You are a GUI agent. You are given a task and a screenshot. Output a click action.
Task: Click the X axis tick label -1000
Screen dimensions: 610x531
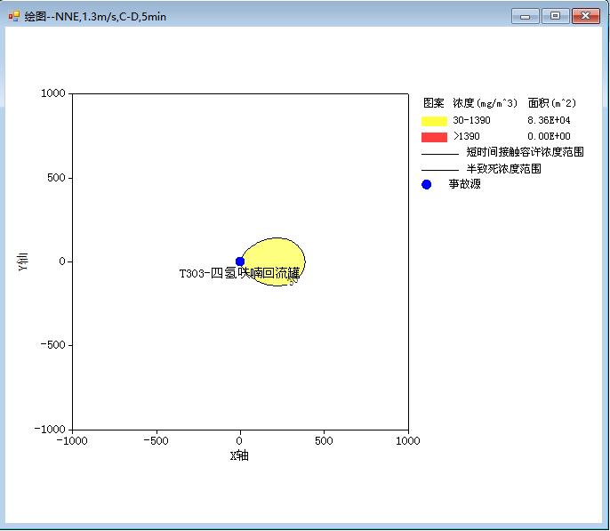72,441
